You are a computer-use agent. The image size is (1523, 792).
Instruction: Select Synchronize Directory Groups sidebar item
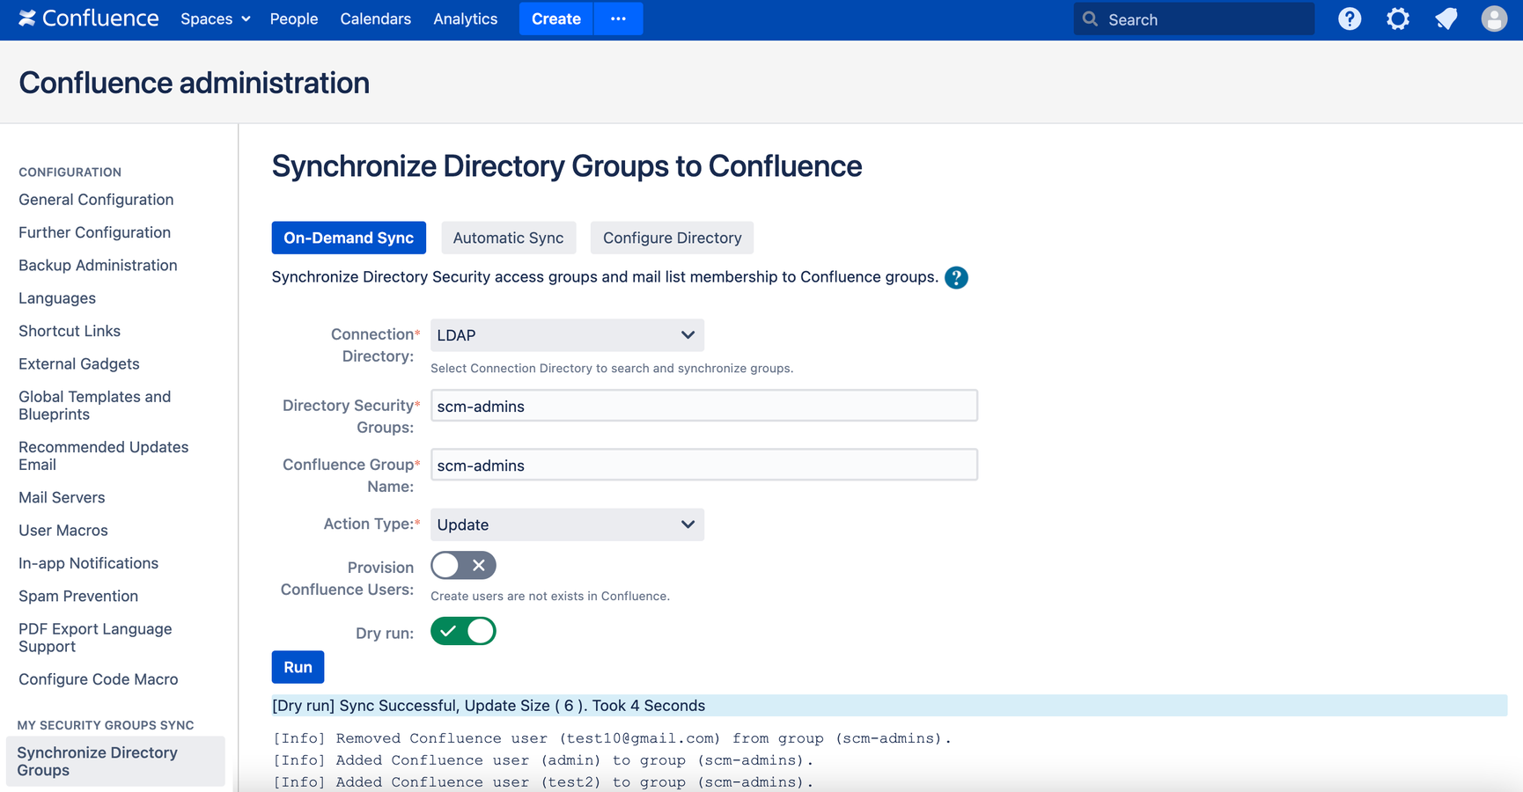pos(115,761)
